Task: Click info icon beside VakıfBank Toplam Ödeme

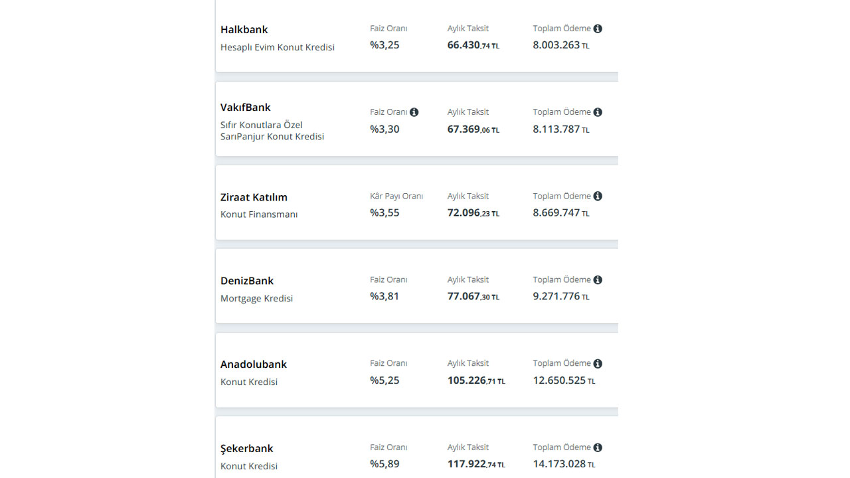Action: (598, 112)
